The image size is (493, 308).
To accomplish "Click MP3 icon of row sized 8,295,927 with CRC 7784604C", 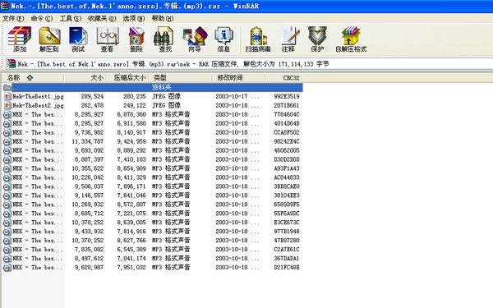I will click(x=7, y=115).
